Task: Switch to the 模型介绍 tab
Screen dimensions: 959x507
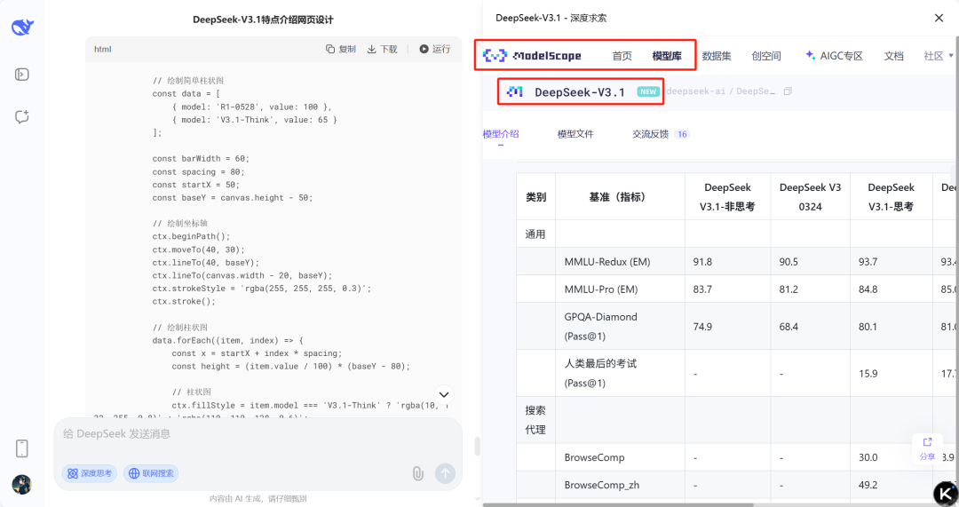Action: pyautogui.click(x=500, y=134)
